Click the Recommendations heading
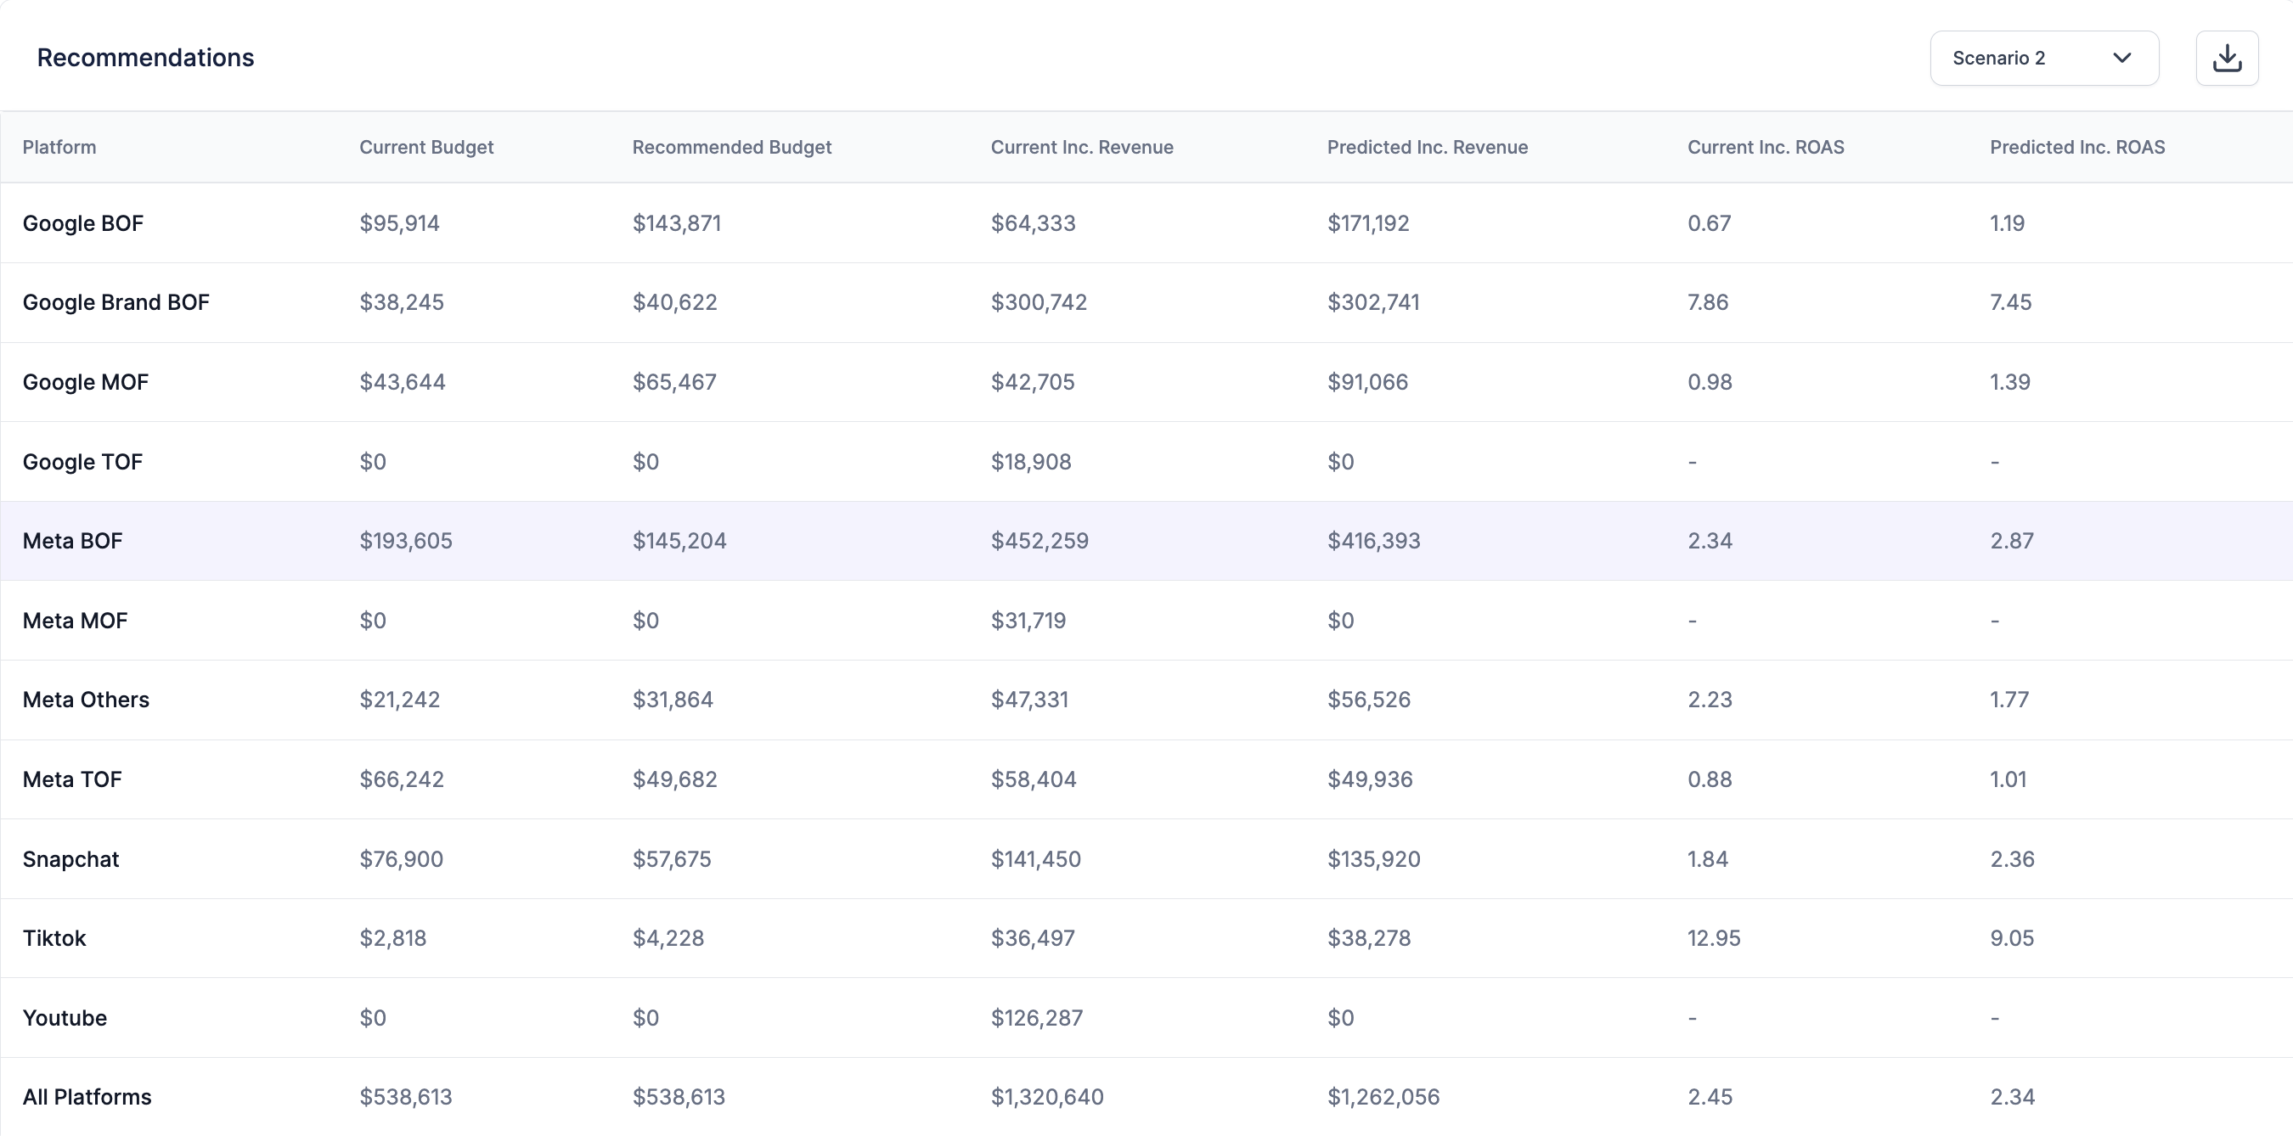Viewport: 2293px width, 1136px height. (145, 58)
